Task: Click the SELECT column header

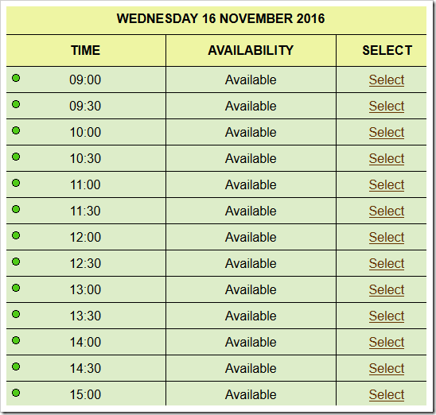Action: click(x=387, y=51)
